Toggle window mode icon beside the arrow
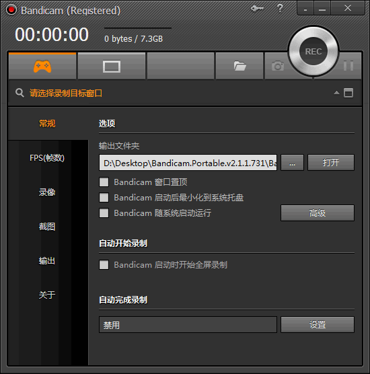 348,93
